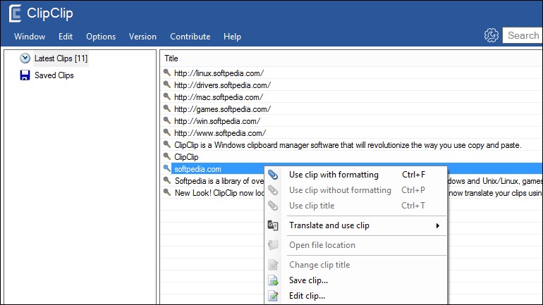Click the paperclip icon for Use clip without formatting
Image resolution: width=543 pixels, height=305 pixels.
click(x=273, y=190)
